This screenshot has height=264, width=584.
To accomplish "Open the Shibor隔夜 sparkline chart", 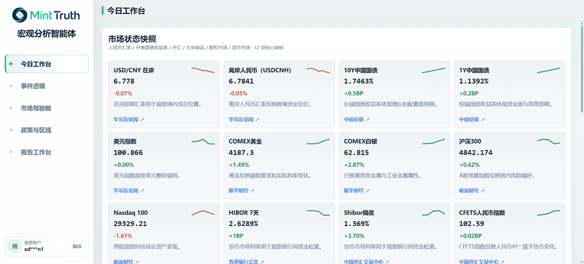I will (434, 213).
